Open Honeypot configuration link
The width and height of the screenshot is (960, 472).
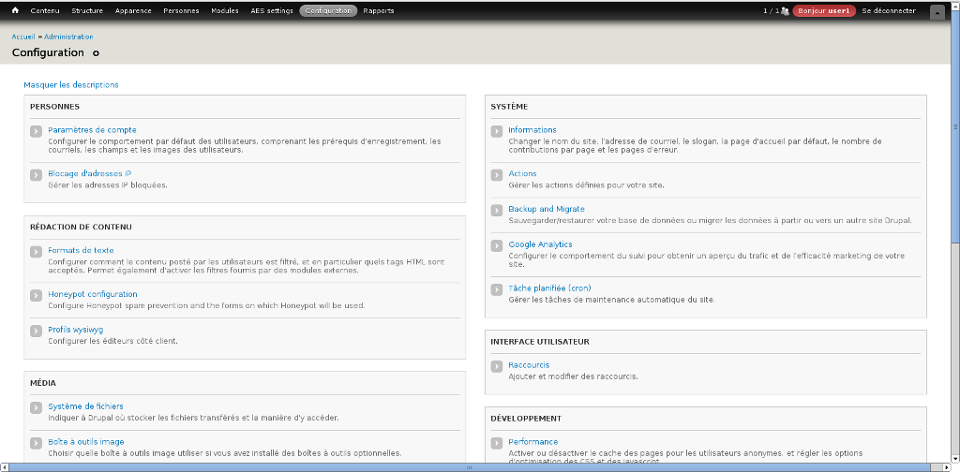[x=93, y=294]
